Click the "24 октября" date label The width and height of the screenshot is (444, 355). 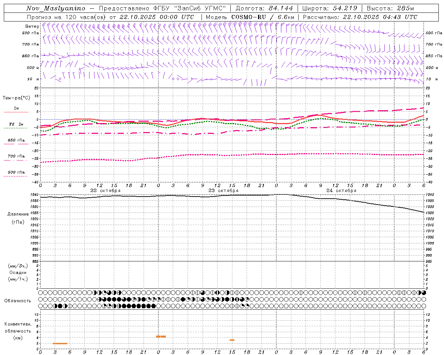point(341,191)
